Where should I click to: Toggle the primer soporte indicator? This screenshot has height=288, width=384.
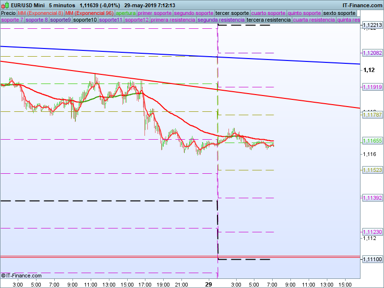point(155,13)
